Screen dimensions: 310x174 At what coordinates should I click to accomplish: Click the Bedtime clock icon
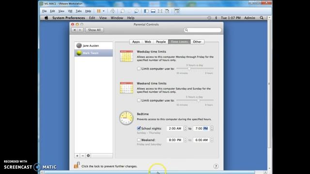(x=126, y=118)
